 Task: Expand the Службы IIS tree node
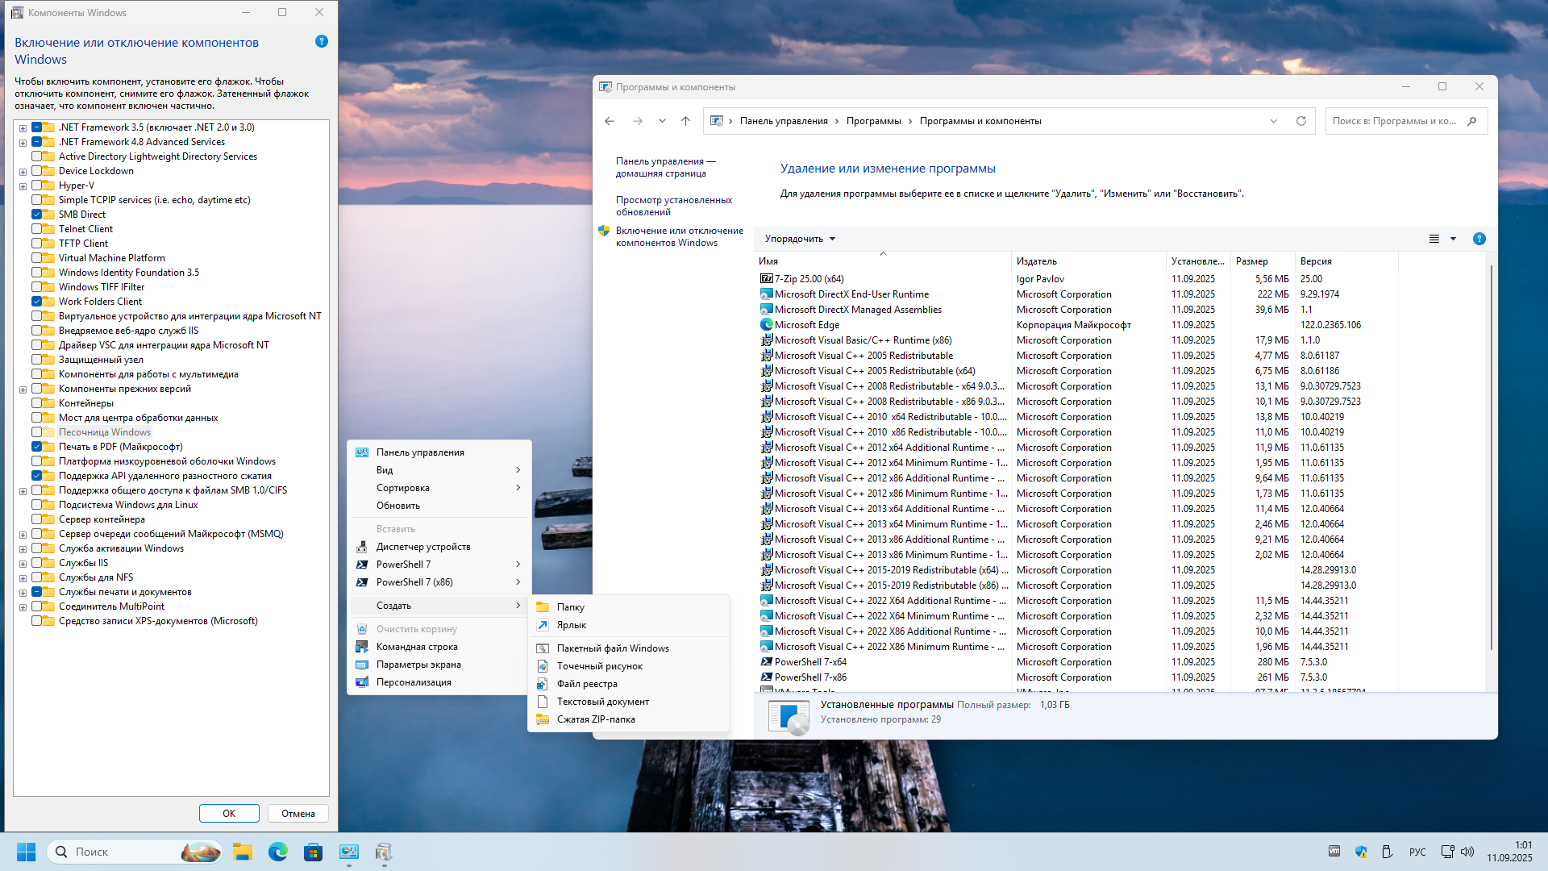click(23, 564)
